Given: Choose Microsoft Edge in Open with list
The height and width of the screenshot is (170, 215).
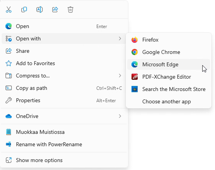Looking at the screenshot, I should 160,65.
